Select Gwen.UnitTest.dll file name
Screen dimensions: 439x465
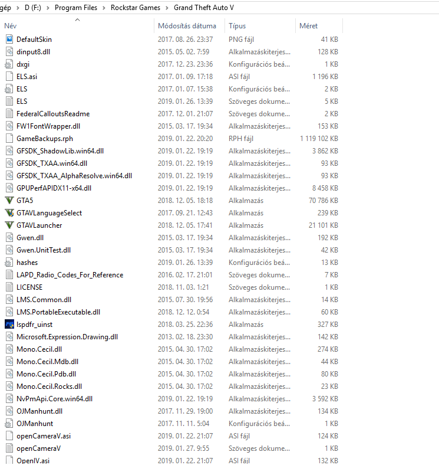tap(44, 250)
